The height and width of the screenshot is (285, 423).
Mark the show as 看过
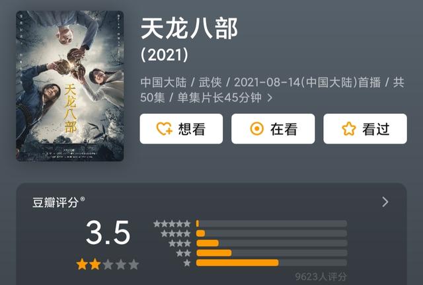point(365,129)
